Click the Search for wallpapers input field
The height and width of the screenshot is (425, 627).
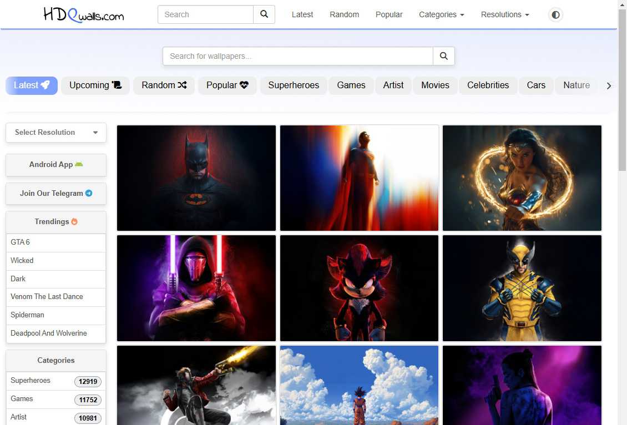[298, 56]
